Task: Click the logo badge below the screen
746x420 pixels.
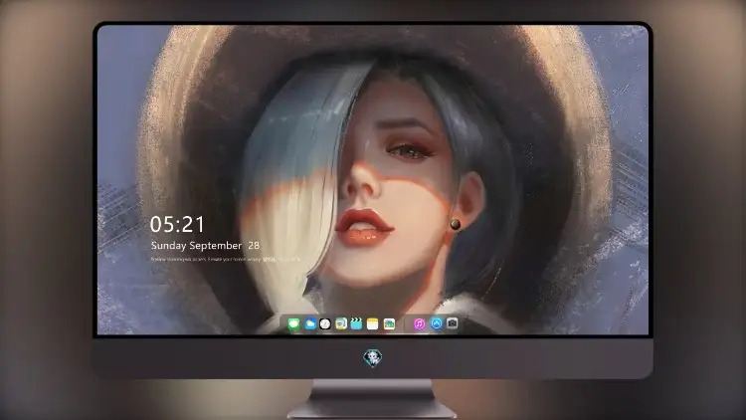Action: coord(373,357)
